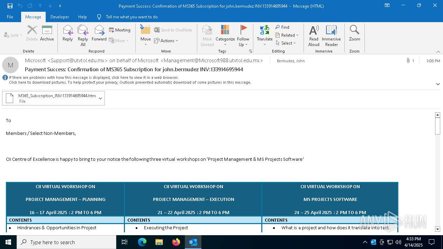This screenshot has width=443, height=249.
Task: Reply to the email
Action: click(68, 33)
